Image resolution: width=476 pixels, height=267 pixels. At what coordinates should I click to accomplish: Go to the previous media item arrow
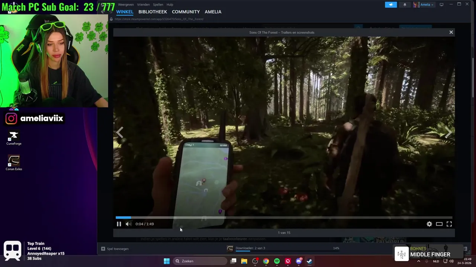[x=119, y=133]
